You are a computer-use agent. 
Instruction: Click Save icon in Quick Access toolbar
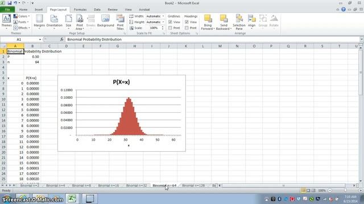tap(10, 3)
